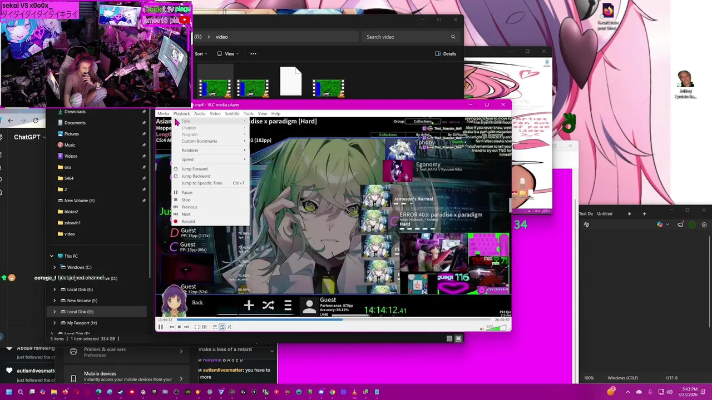Open Discord from the taskbar
Image resolution: width=712 pixels, height=400 pixels.
tap(322, 392)
